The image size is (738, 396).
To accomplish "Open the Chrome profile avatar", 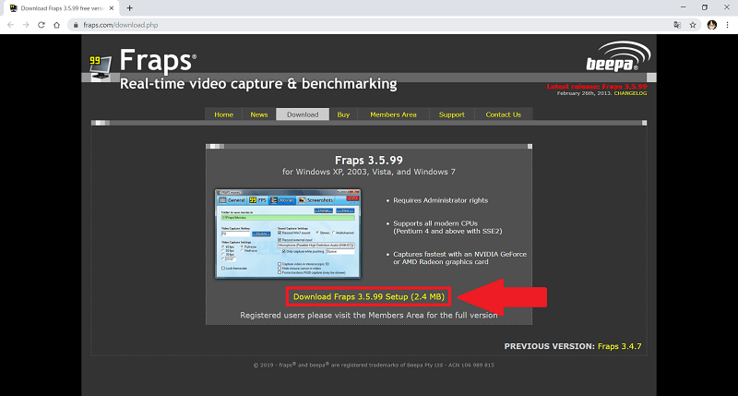I will coord(711,24).
